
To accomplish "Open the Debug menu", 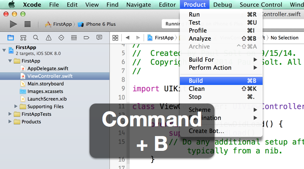I will click(x=223, y=5).
